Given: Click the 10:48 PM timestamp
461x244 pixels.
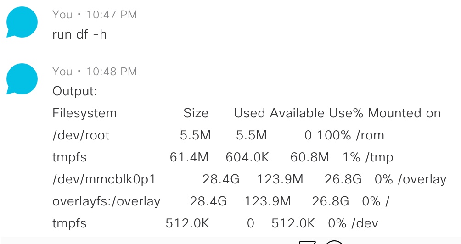Looking at the screenshot, I should 112,72.
